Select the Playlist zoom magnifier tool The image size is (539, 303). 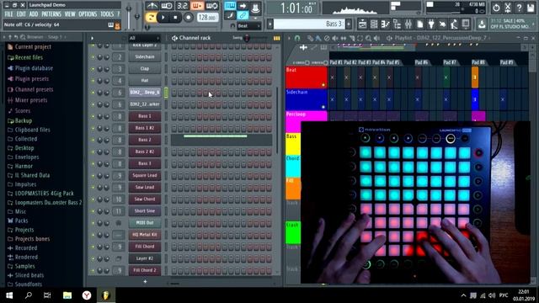coord(369,38)
